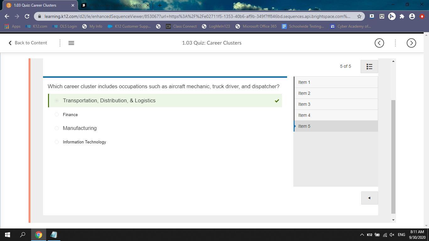The height and width of the screenshot is (241, 429).
Task: Open volume control in system tray
Action: 392,235
